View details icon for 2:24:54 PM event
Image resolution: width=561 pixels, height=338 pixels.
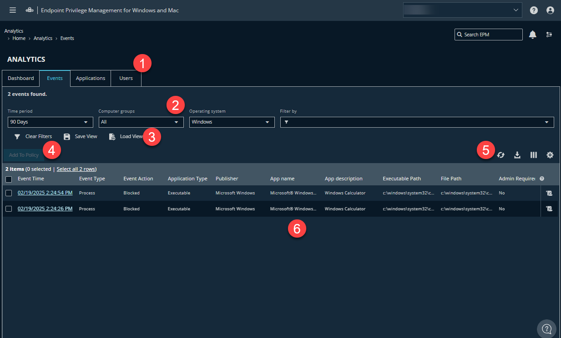click(x=549, y=193)
